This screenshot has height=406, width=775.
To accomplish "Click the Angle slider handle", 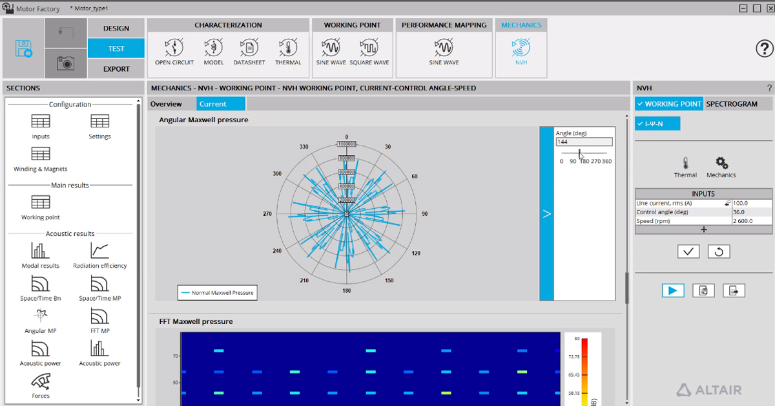I will coord(580,153).
